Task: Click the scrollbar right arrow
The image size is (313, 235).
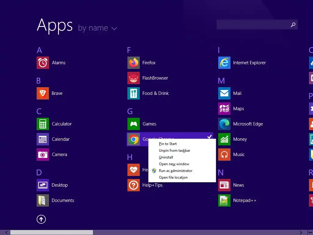Action: pos(301,233)
